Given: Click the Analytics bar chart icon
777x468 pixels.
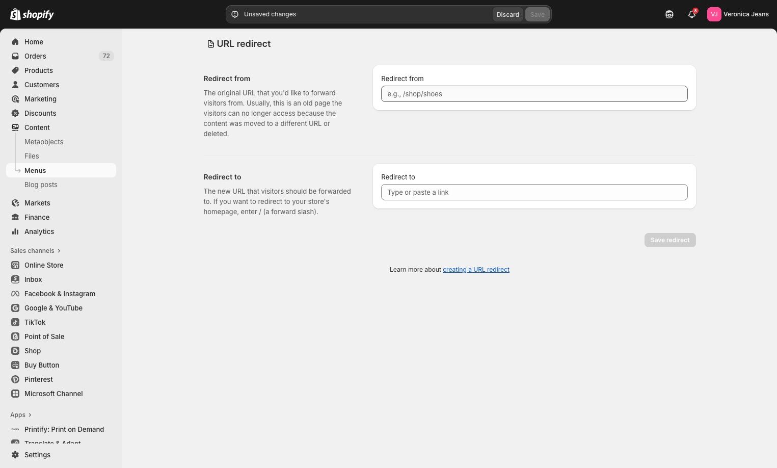Looking at the screenshot, I should pyautogui.click(x=15, y=231).
